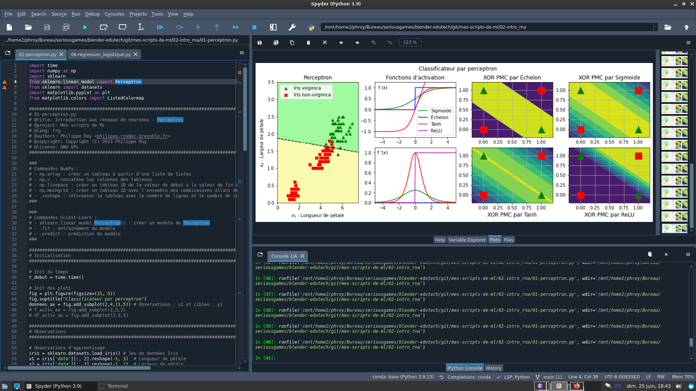Run current cell icon
The height and width of the screenshot is (391, 696).
[x=104, y=27]
